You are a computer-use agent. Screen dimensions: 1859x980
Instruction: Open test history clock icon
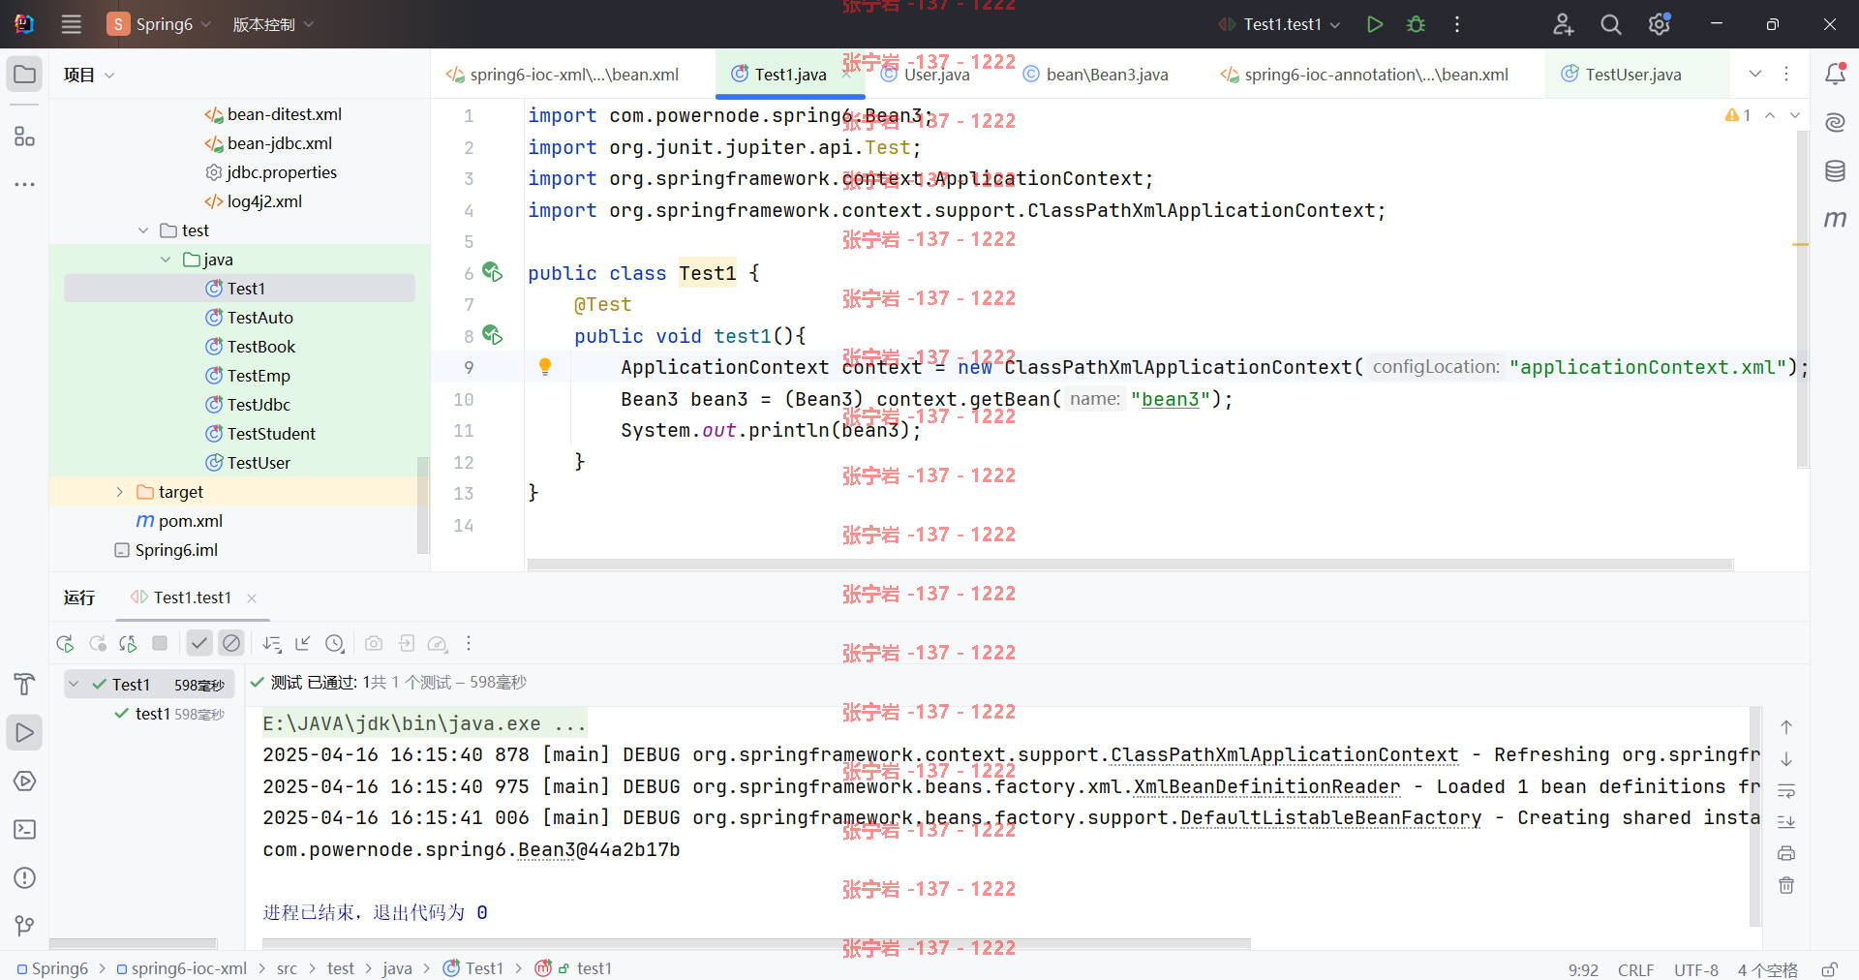[x=335, y=643]
